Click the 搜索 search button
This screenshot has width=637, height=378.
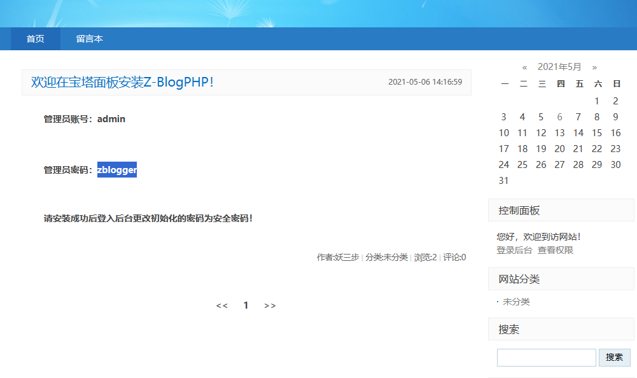pyautogui.click(x=614, y=357)
